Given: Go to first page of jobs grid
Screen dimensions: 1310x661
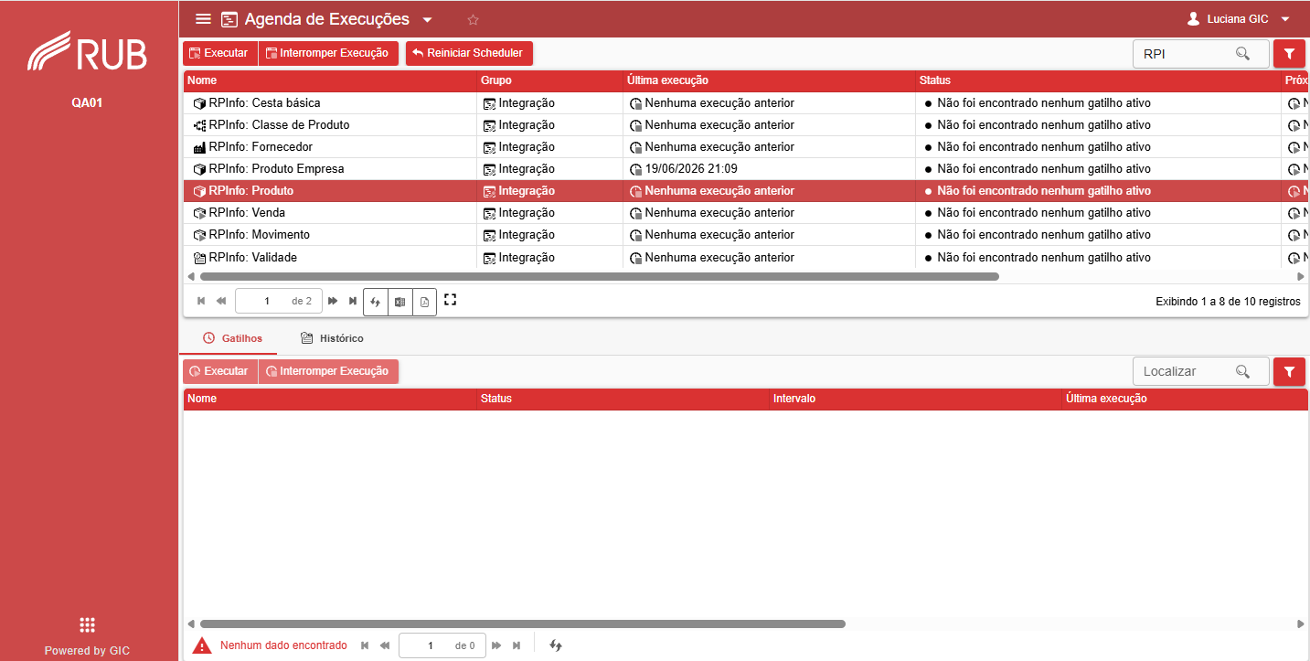Looking at the screenshot, I should 201,301.
